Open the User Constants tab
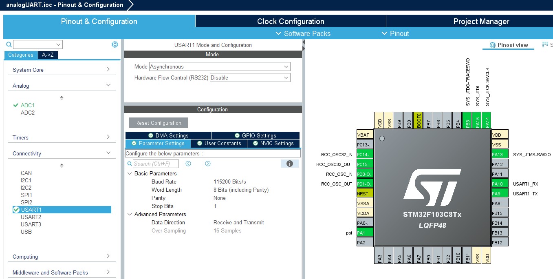The image size is (553, 279). tap(219, 143)
